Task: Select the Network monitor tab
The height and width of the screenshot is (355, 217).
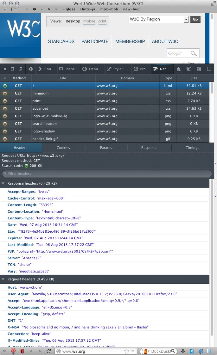Action: [162, 69]
